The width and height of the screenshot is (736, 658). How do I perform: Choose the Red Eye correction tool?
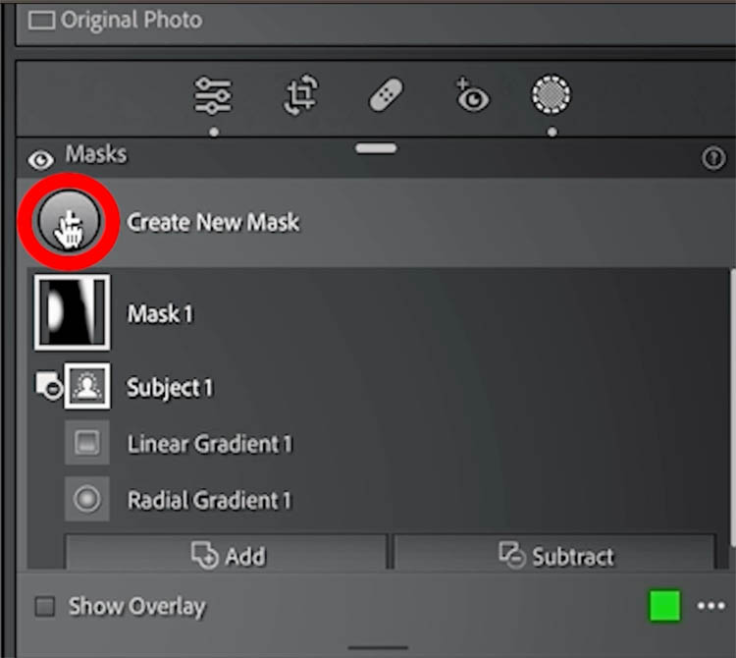472,95
